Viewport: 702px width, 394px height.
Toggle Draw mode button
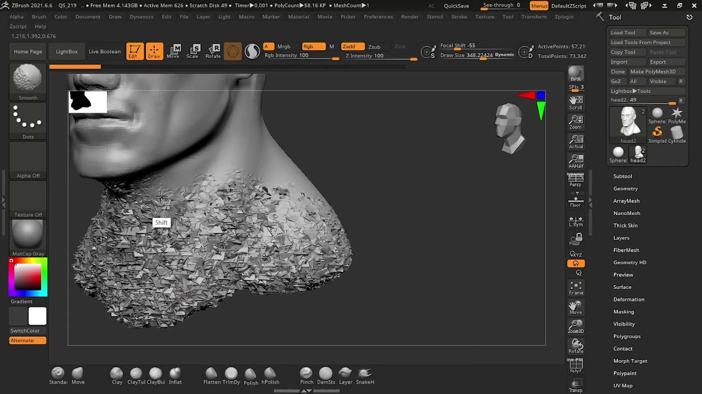pyautogui.click(x=154, y=51)
